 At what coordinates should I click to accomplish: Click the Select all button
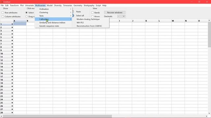[80, 15]
